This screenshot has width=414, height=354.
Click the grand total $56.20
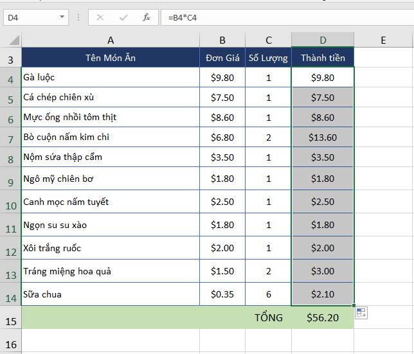(x=323, y=317)
